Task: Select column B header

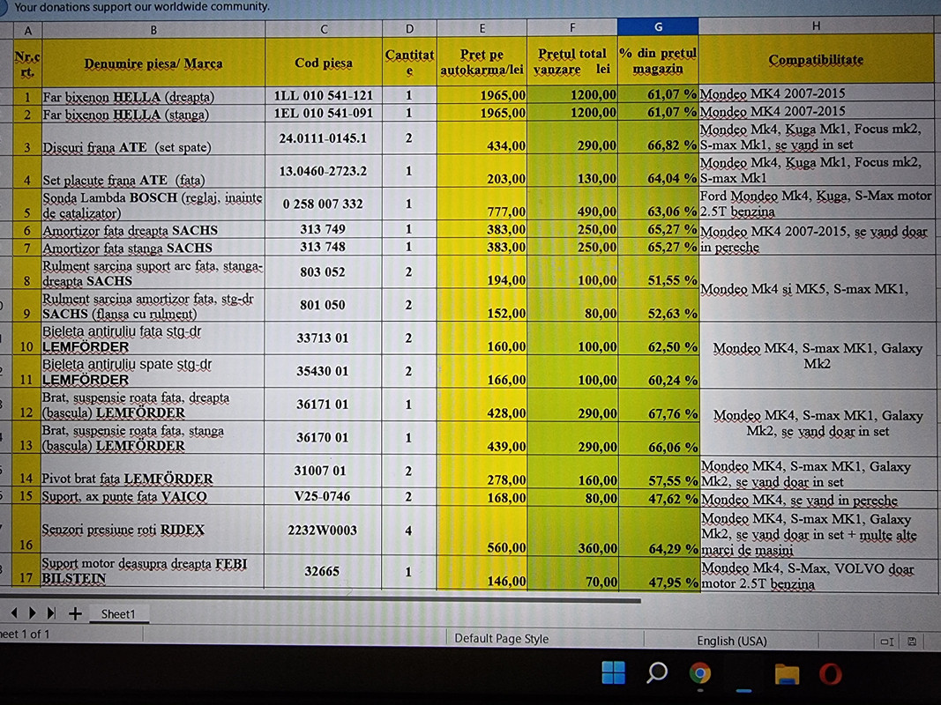Action: coord(153,30)
